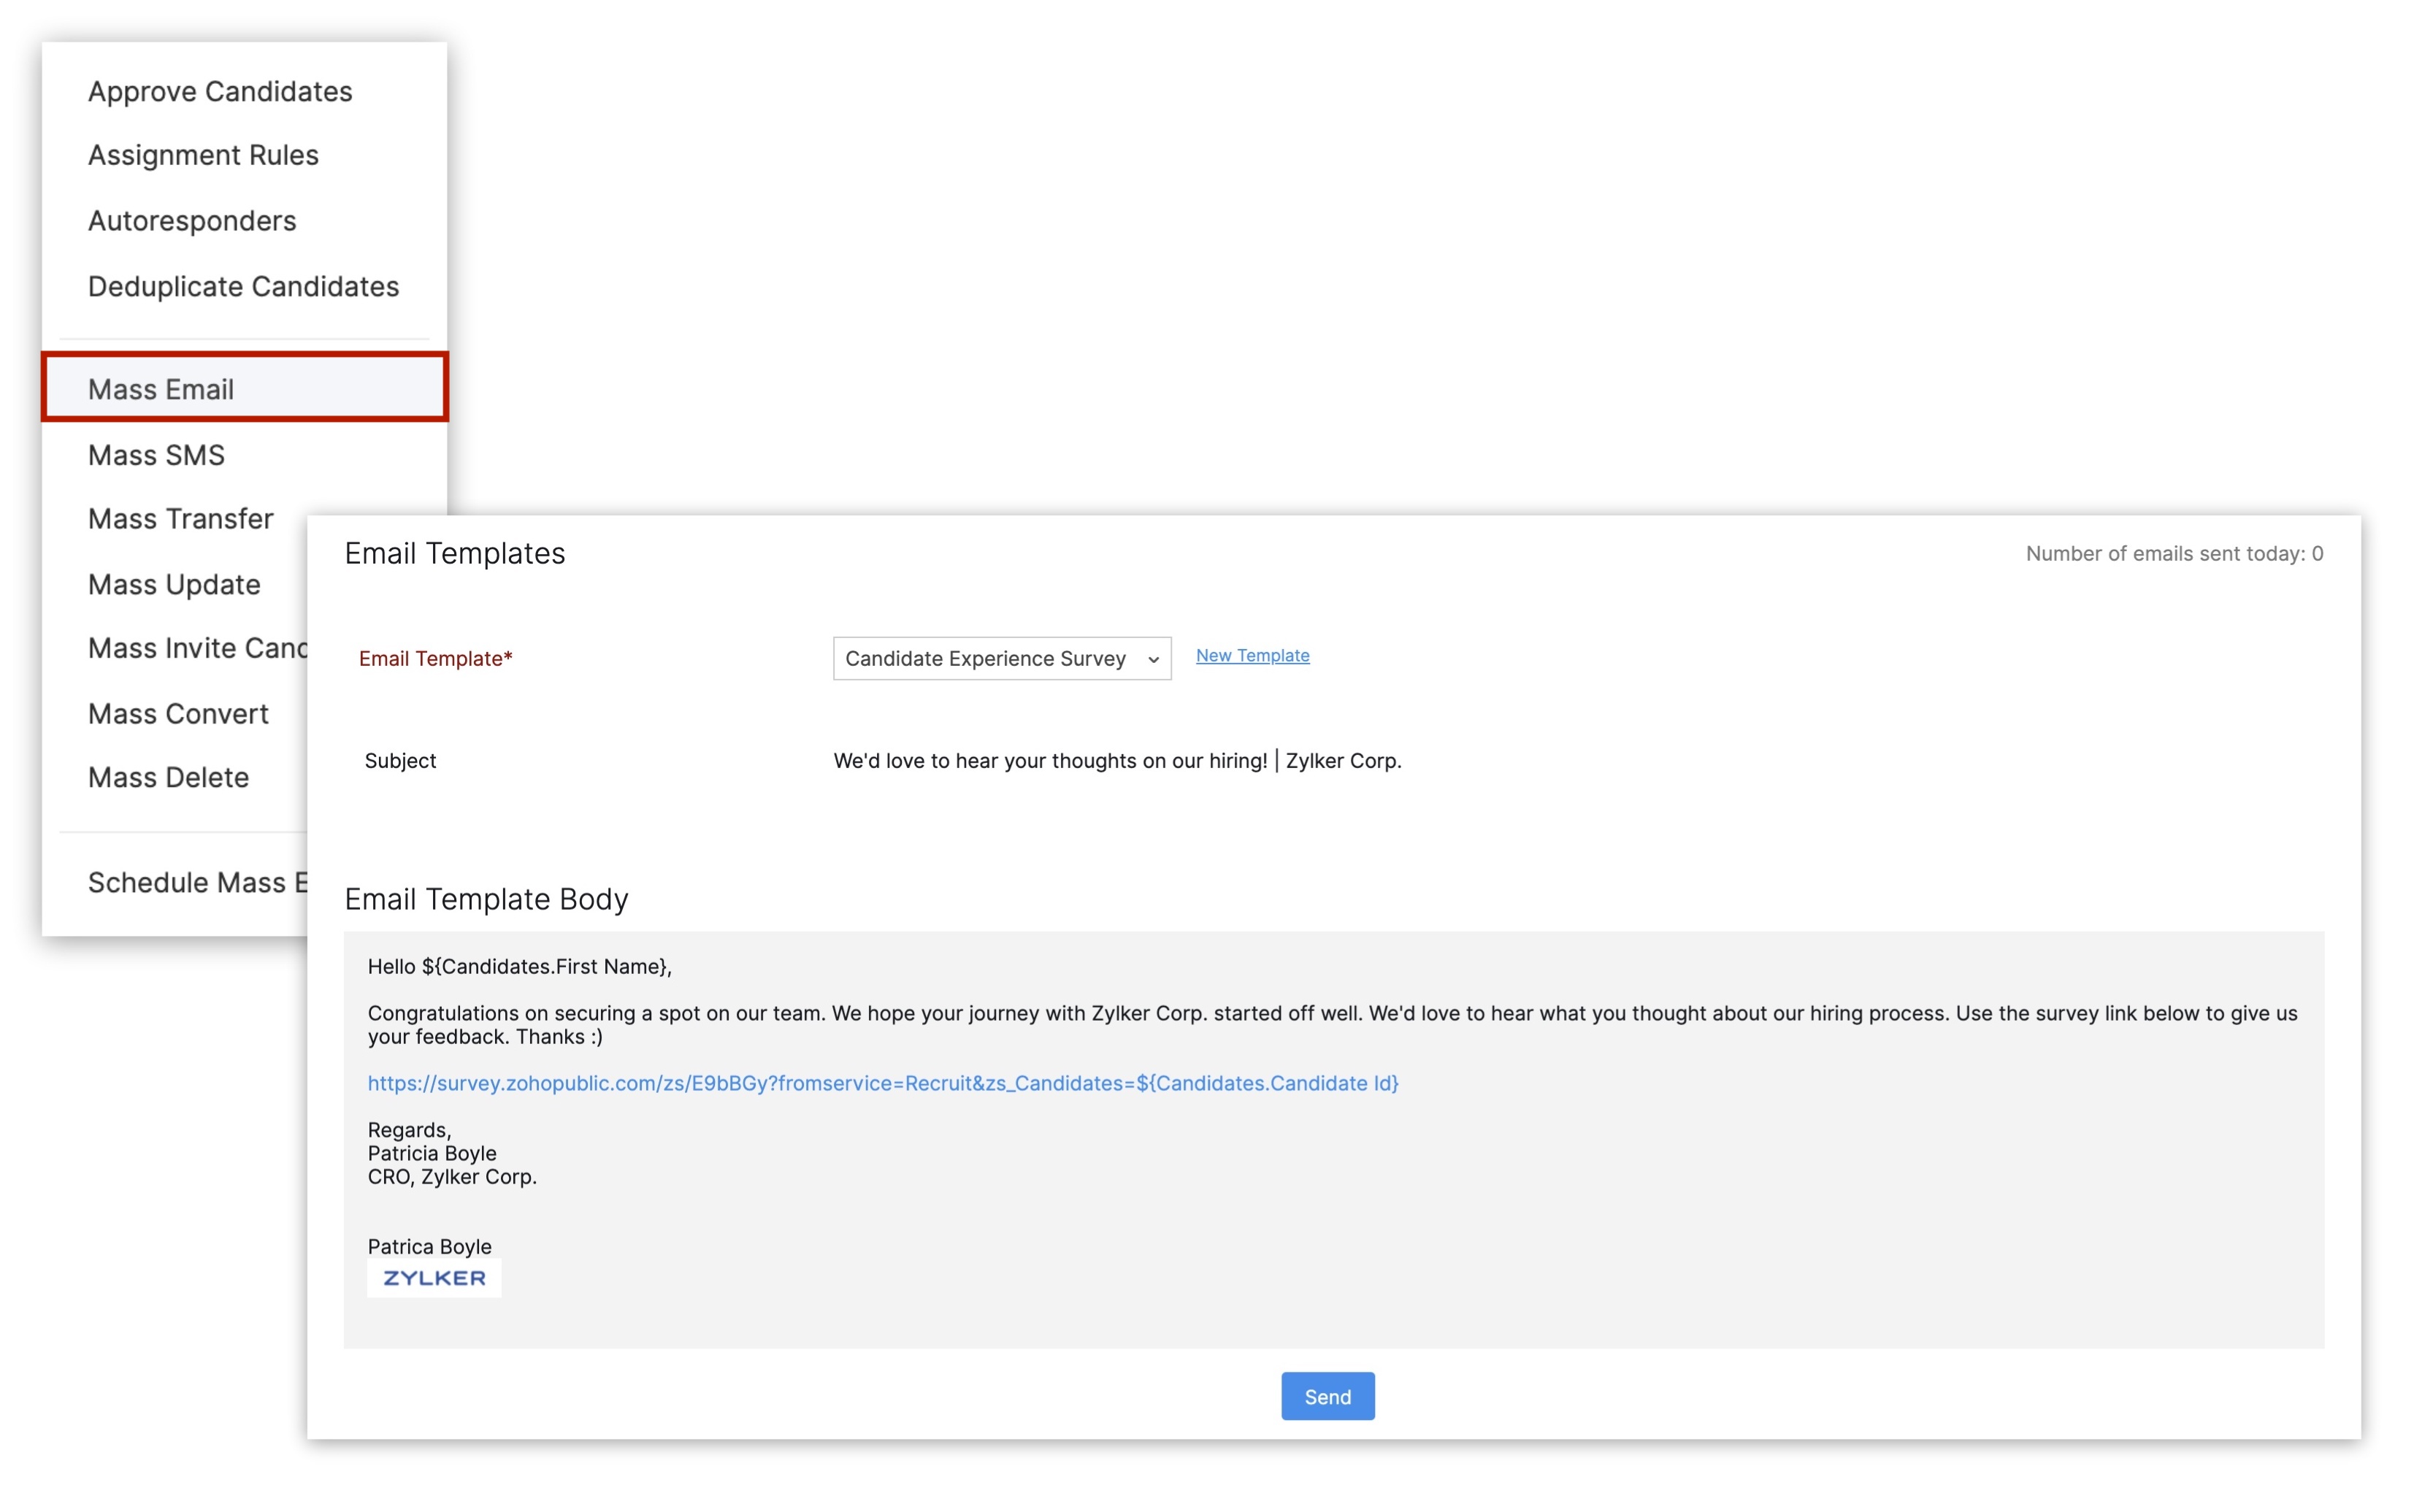Open the Mass Convert option
The height and width of the screenshot is (1512, 2433).
point(178,714)
